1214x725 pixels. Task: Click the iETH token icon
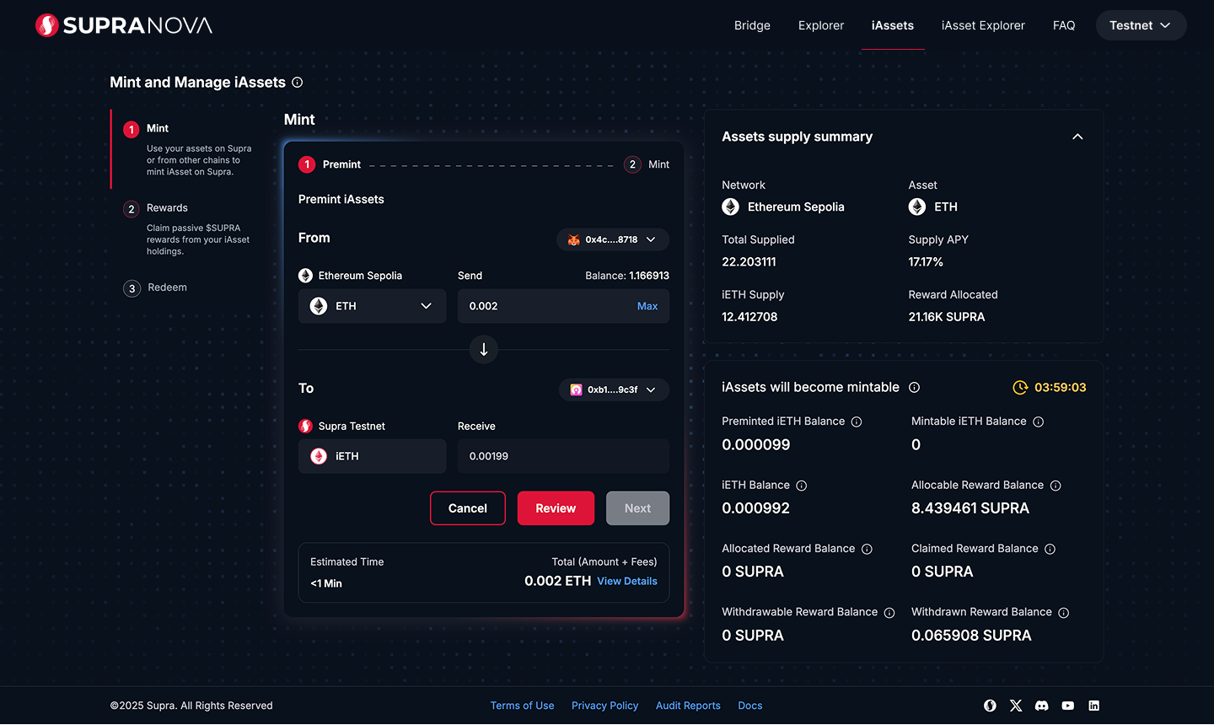(x=319, y=456)
